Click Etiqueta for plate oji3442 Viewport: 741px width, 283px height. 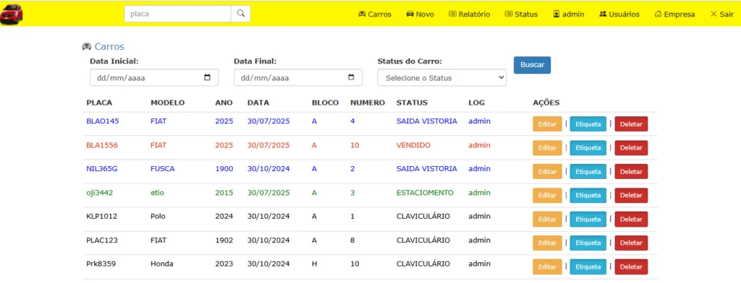point(588,195)
